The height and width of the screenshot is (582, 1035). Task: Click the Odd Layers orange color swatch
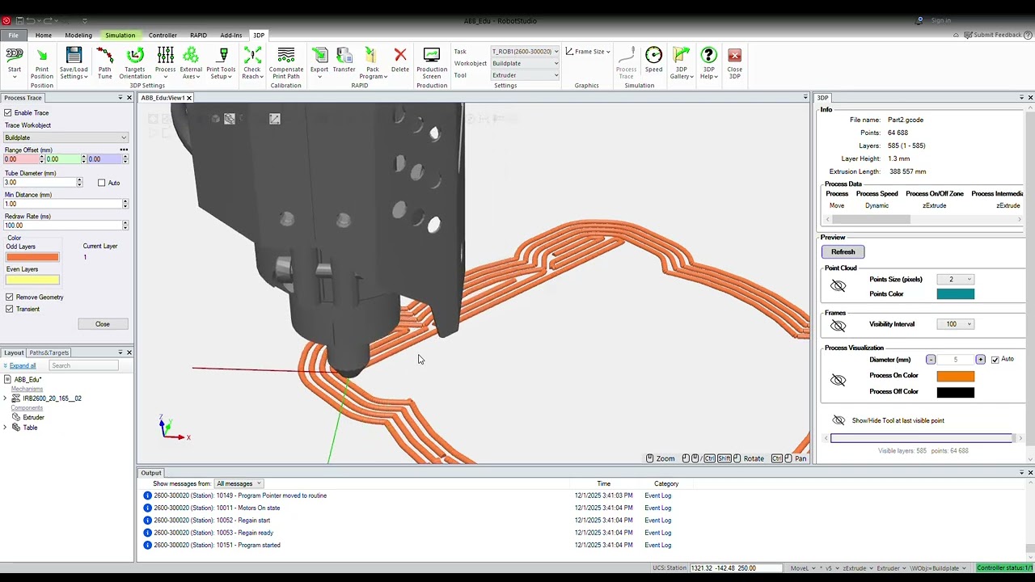[32, 257]
